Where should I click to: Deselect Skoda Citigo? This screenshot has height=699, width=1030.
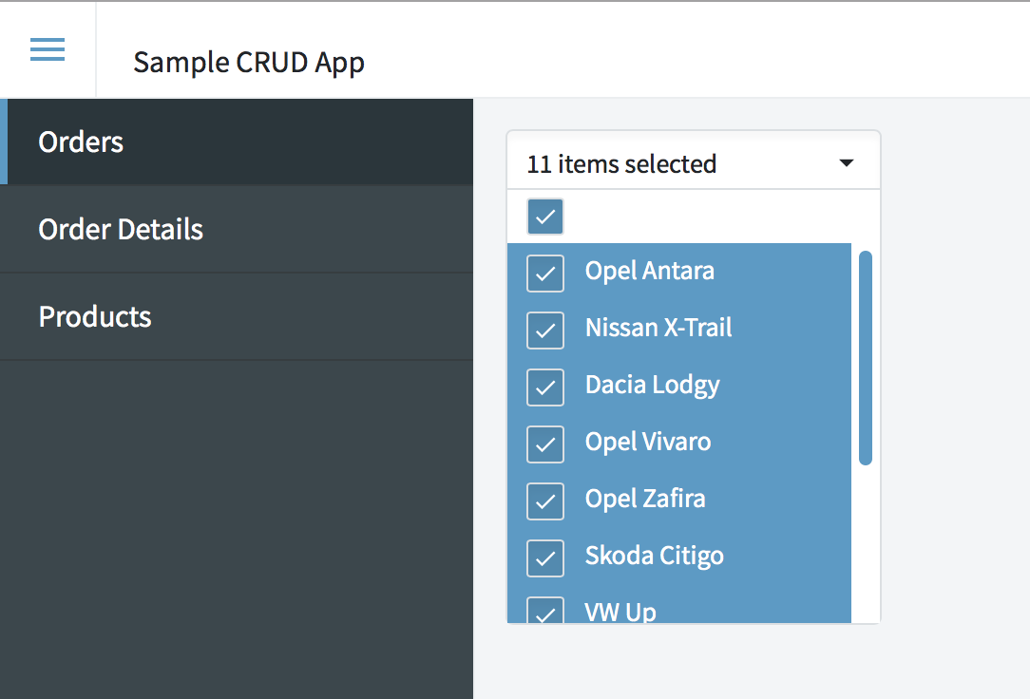[544, 557]
